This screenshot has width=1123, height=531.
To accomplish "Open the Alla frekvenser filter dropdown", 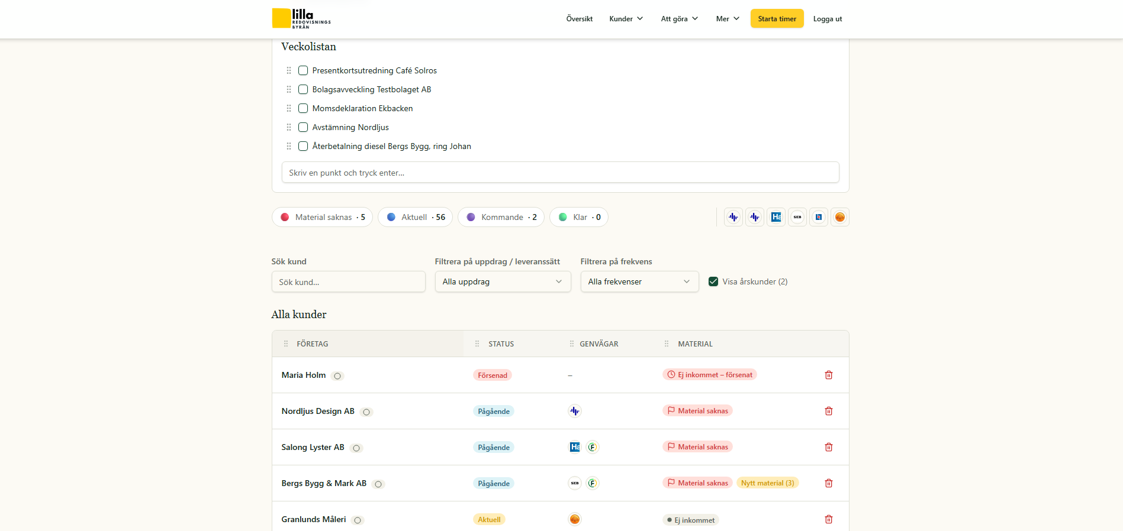I will pyautogui.click(x=639, y=281).
